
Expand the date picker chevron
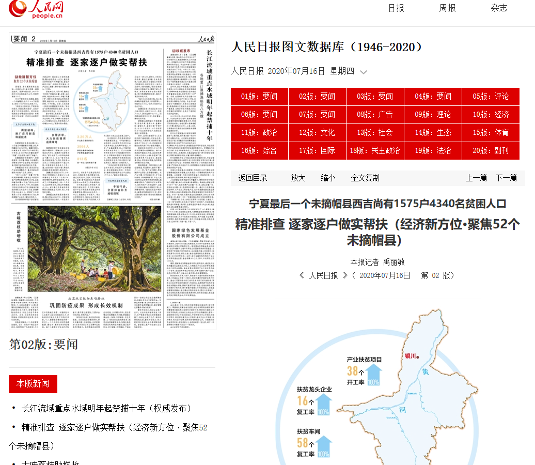click(364, 72)
